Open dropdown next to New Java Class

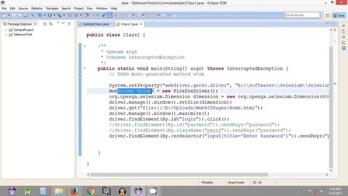(x=81, y=15)
